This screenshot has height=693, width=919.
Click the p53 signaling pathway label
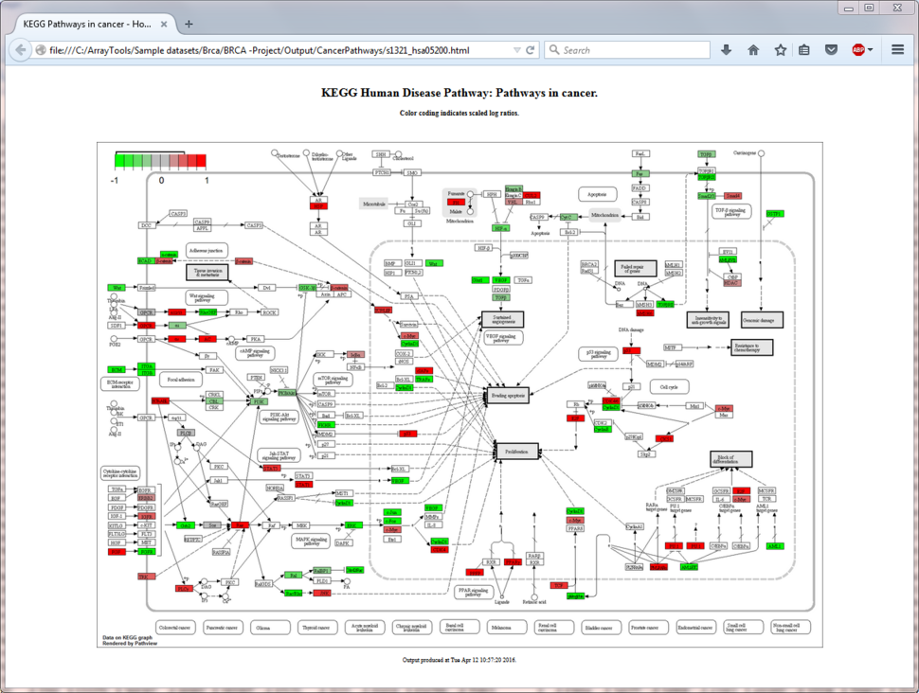(599, 354)
